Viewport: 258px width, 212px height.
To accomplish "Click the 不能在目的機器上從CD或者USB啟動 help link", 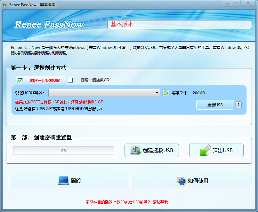I will pos(128,202).
